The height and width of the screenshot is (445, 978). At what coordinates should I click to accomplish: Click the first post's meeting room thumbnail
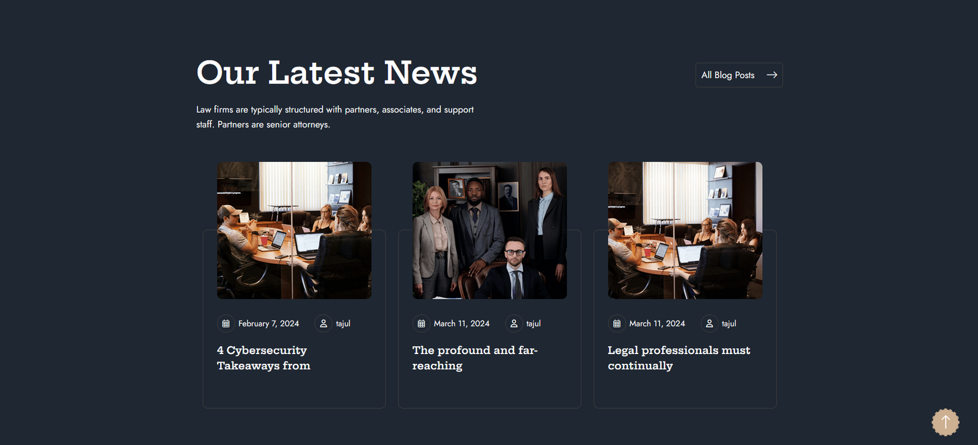(294, 230)
